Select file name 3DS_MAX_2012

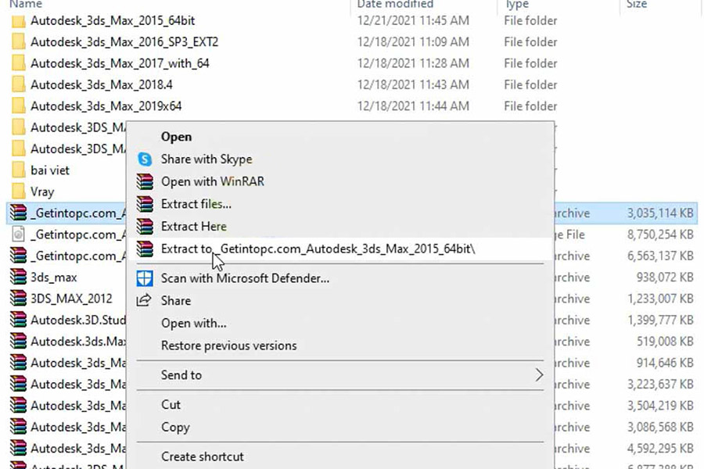click(x=71, y=299)
